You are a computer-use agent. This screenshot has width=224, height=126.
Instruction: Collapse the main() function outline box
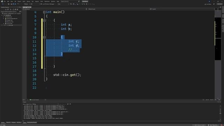(x=44, y=12)
